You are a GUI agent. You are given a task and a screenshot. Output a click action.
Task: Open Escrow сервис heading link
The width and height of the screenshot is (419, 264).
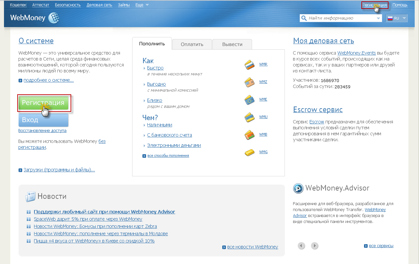click(318, 110)
